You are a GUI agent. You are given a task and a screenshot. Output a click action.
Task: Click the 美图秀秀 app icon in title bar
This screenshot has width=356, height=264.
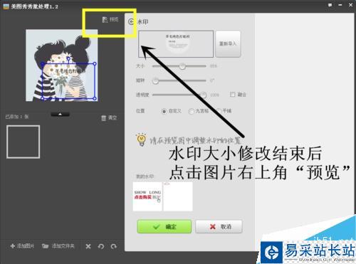(6, 6)
